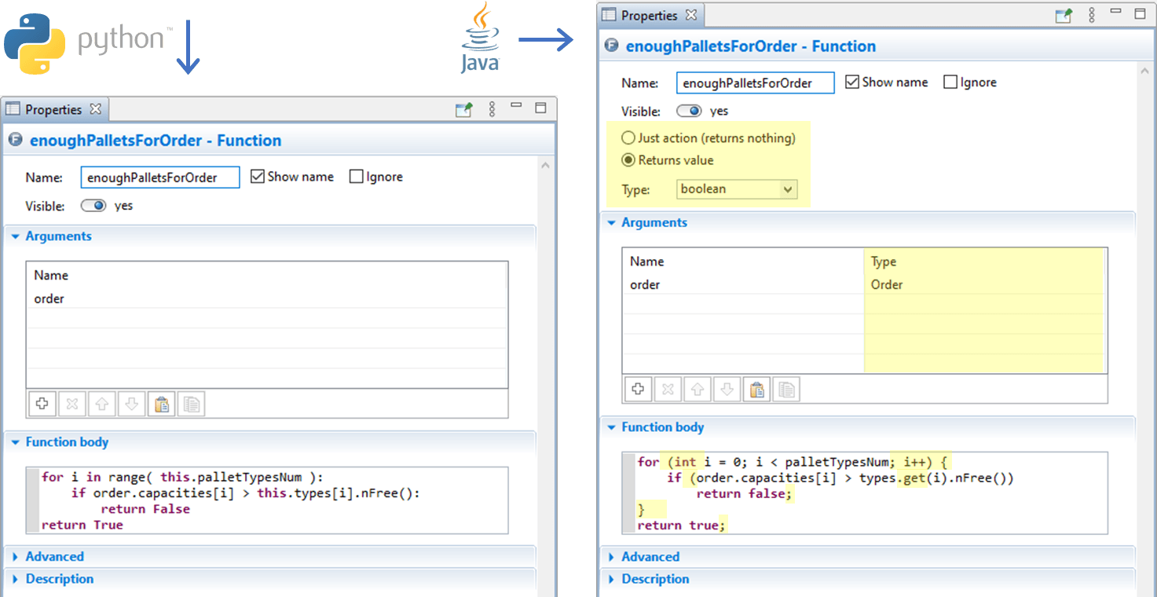Image resolution: width=1157 pixels, height=597 pixels.
Task: Enable Ignore checkbox in Python panel
Action: (357, 177)
